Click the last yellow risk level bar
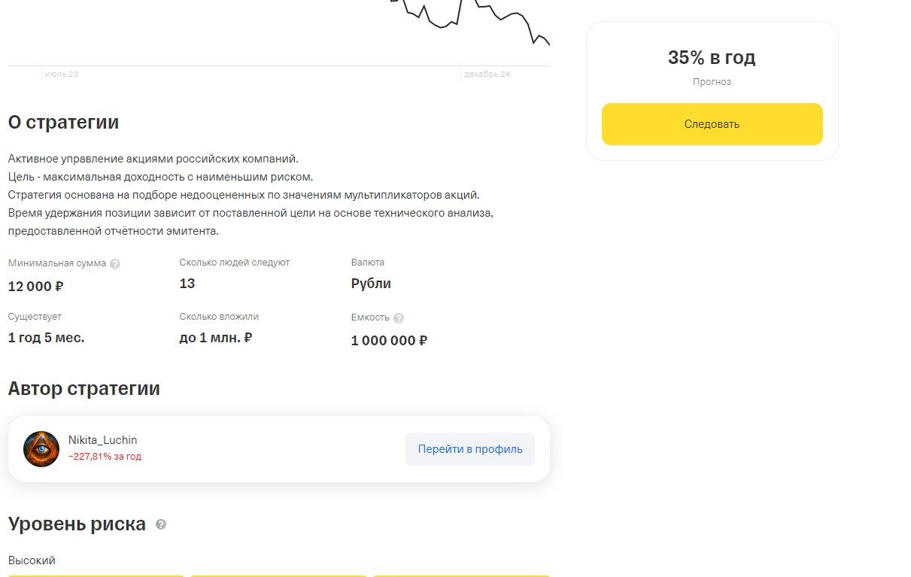Viewport: 911px width, 577px height. point(461,575)
